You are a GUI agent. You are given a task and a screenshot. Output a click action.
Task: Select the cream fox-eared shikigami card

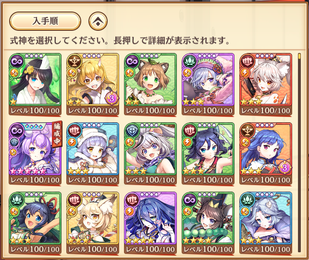(93, 223)
